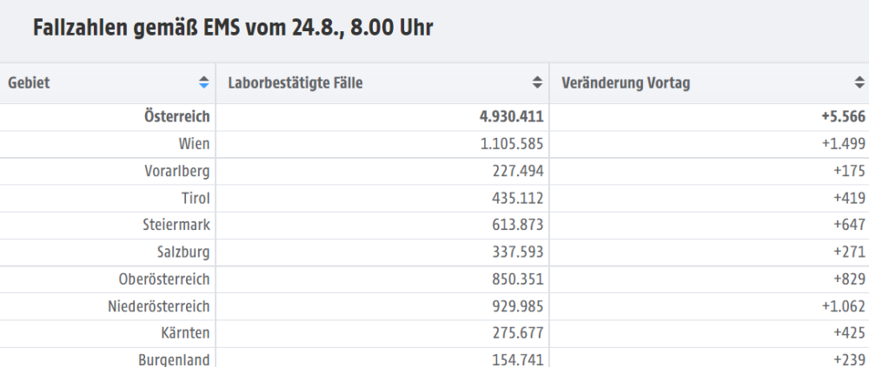Viewport: 869px width, 367px height.
Task: Click the Veränderung Vortag header label
Action: (x=626, y=83)
